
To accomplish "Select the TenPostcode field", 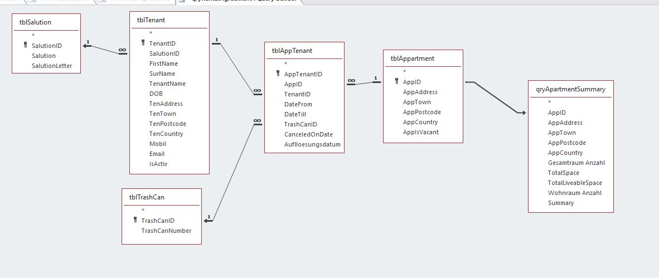I will (x=168, y=124).
